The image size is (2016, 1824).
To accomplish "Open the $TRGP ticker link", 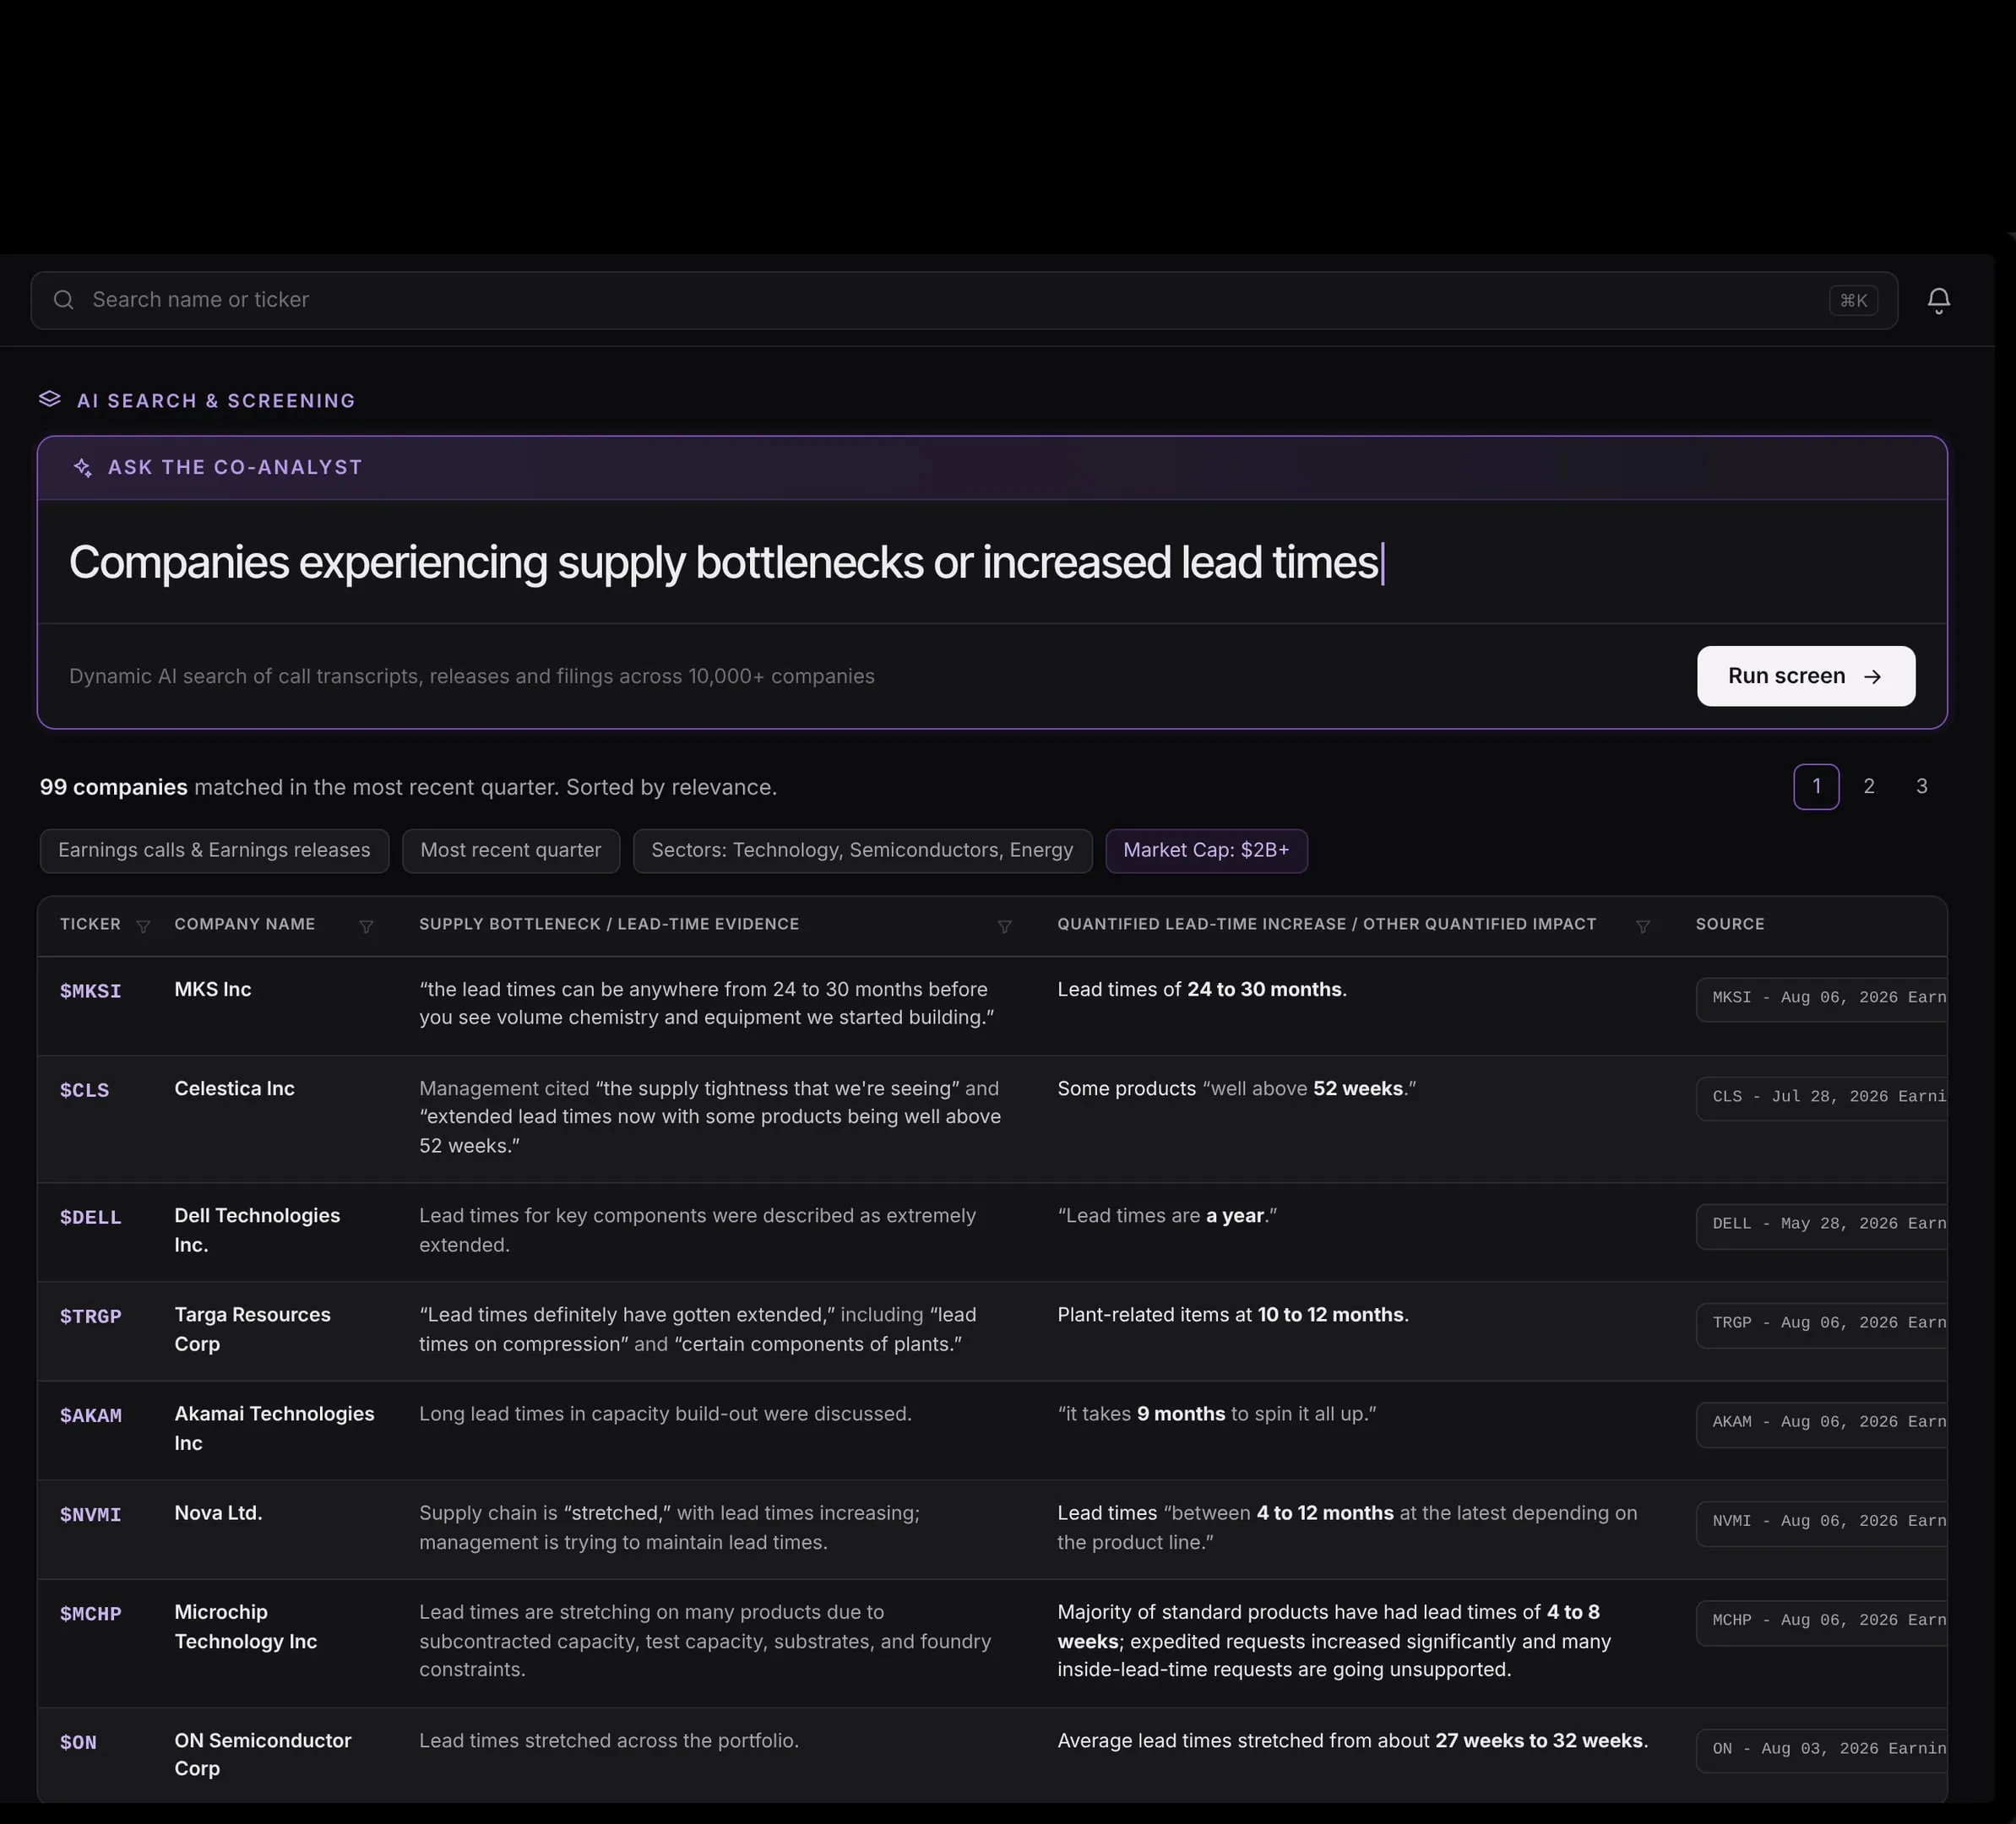I will (90, 1316).
